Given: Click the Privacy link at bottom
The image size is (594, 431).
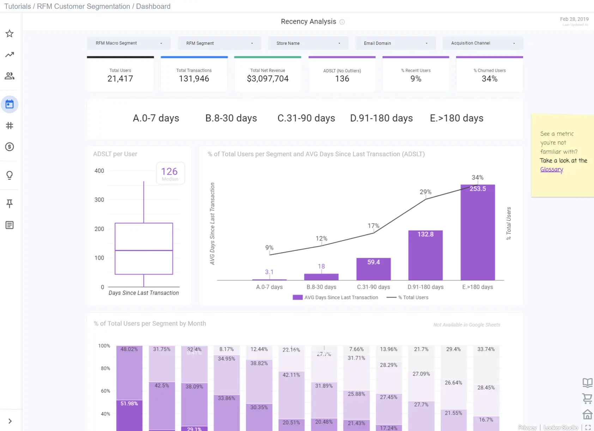Looking at the screenshot, I should (527, 427).
